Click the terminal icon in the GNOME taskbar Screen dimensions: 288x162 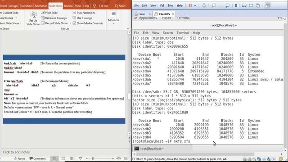(136, 148)
